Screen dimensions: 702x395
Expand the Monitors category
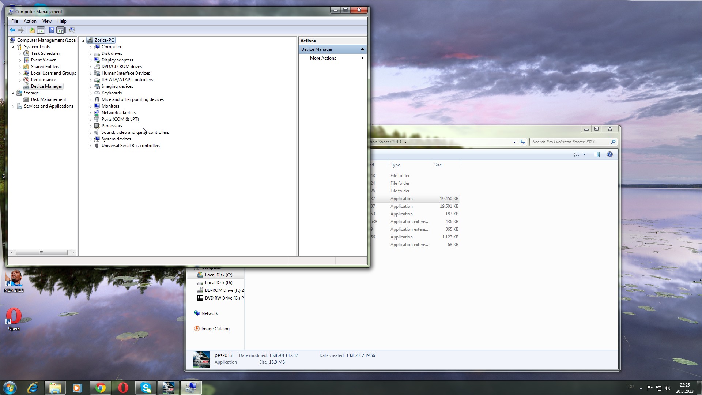point(91,106)
